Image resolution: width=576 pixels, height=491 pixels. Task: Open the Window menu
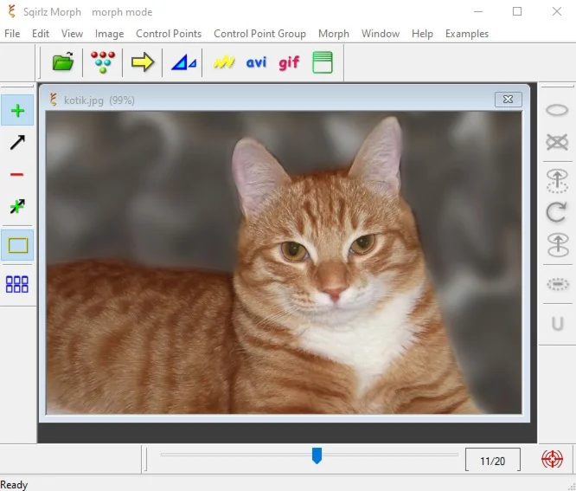[380, 34]
